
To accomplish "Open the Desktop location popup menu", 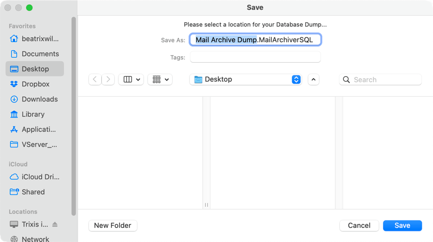I will coord(247,79).
